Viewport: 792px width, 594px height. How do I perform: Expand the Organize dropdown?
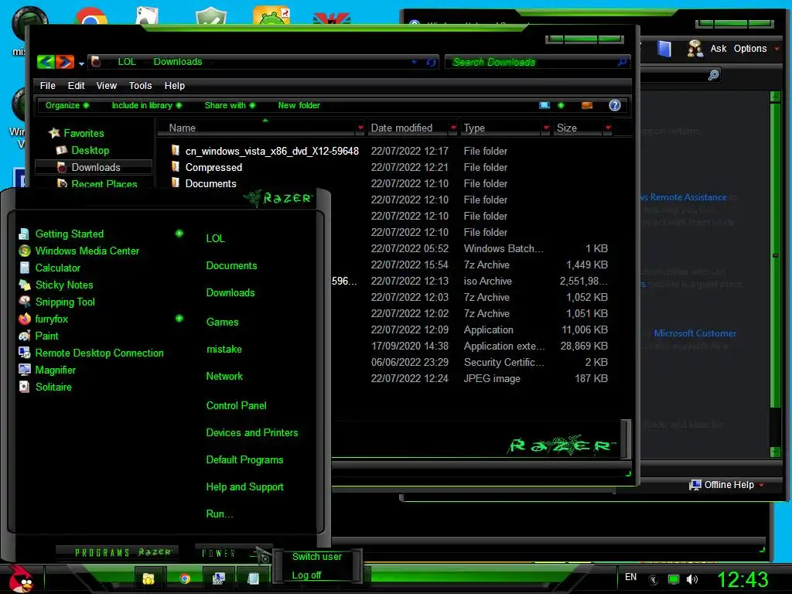67,105
